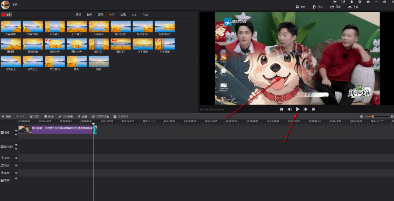Select the purple video clip on timeline
The width and height of the screenshot is (394, 201).
62,129
